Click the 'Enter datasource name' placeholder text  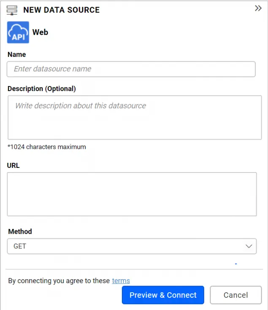pyautogui.click(x=53, y=69)
